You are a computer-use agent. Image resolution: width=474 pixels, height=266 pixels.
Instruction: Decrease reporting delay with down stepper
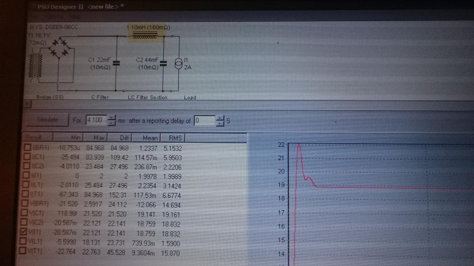pos(220,123)
